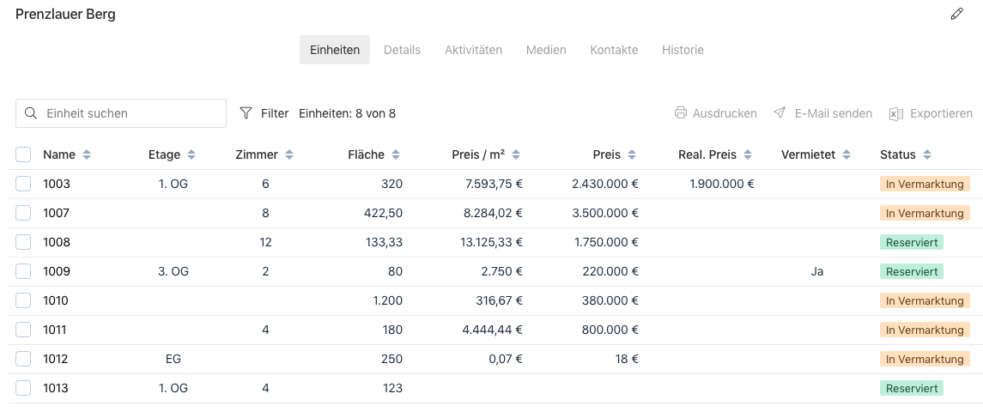Focus the Einheit suchen search field
The width and height of the screenshot is (983, 418).
click(x=129, y=113)
